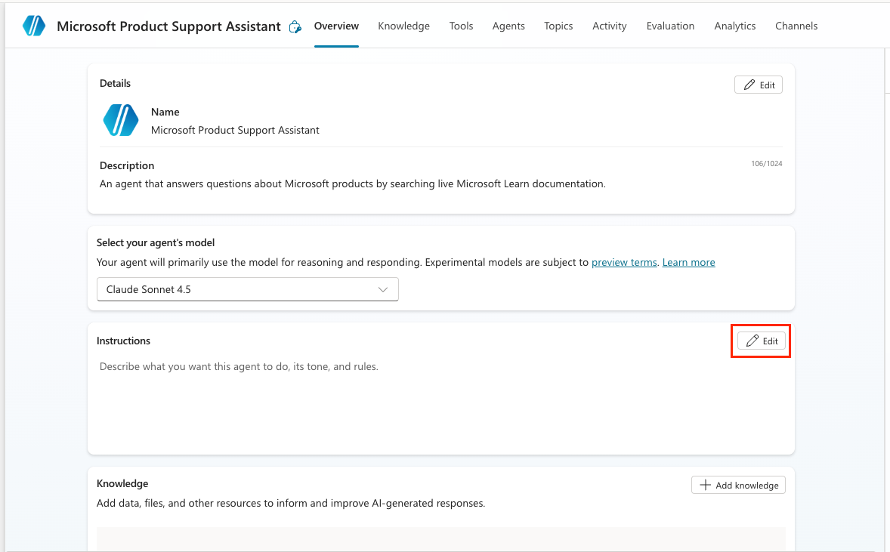
Task: Switch to the Knowledge tab
Action: 403,26
